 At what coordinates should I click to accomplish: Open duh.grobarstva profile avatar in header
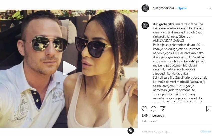pos(145,8)
